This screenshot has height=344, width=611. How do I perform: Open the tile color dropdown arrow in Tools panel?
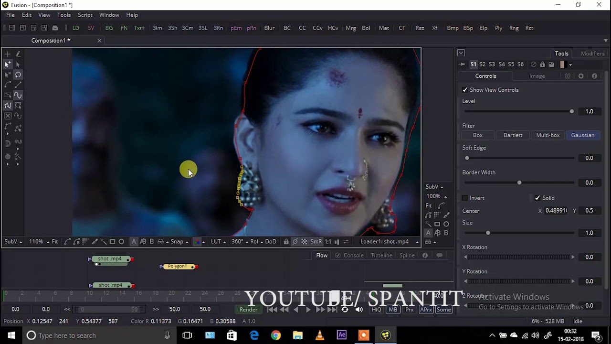pyautogui.click(x=570, y=65)
